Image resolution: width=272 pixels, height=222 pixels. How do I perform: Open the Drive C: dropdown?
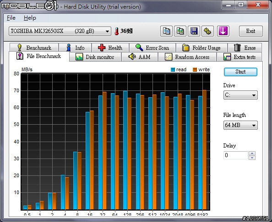pos(240,95)
